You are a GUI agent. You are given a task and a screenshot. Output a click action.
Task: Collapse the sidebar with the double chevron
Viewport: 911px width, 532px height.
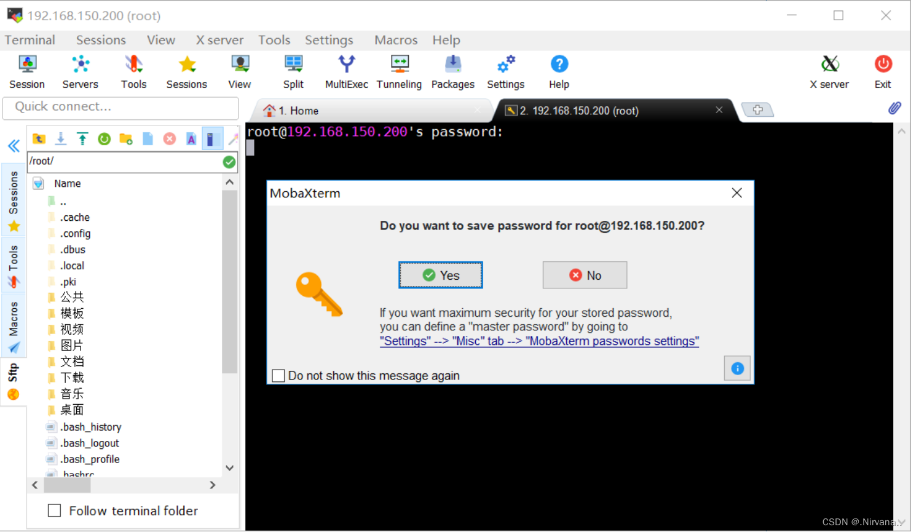(x=14, y=146)
